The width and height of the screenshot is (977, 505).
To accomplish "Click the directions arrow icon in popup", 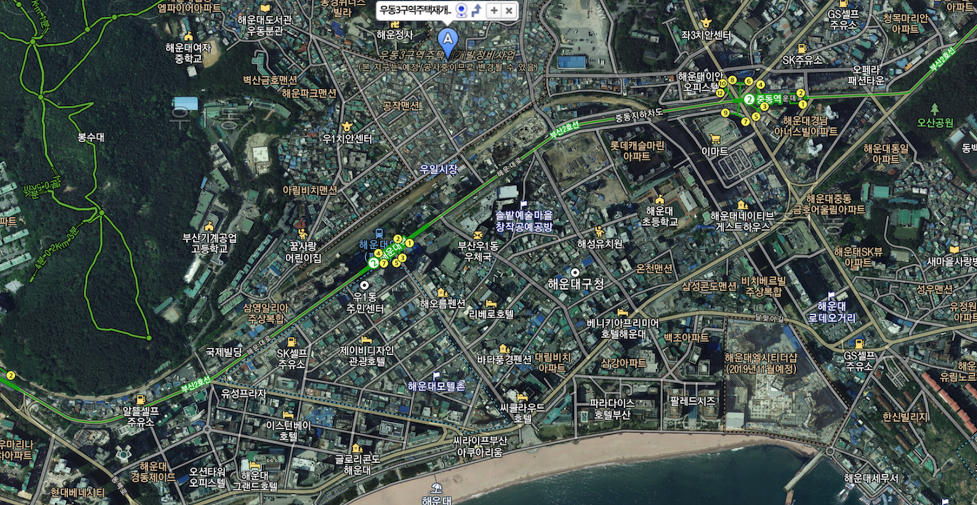I will (476, 10).
